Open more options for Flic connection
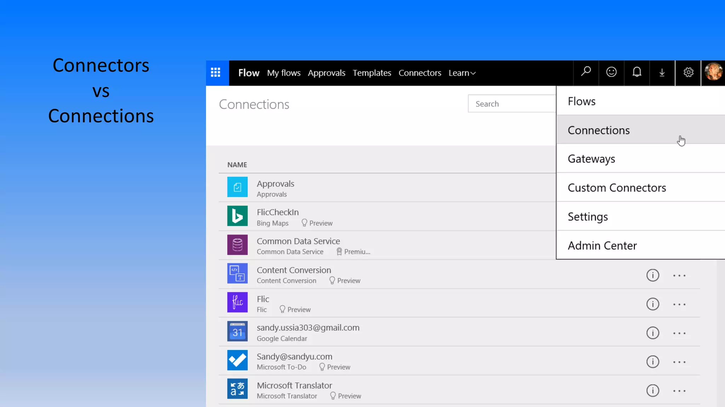This screenshot has height=407, width=725. [679, 304]
